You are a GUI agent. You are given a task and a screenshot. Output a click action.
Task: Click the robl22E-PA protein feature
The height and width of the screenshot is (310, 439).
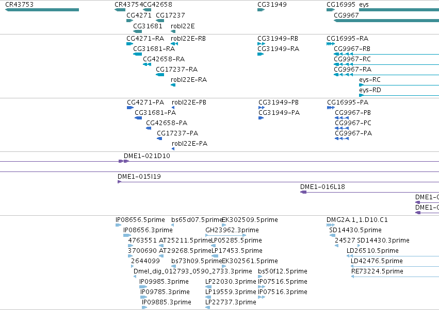point(173,149)
